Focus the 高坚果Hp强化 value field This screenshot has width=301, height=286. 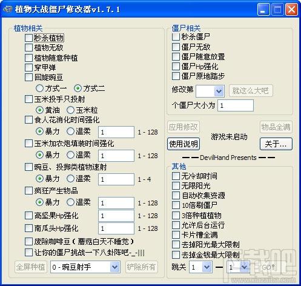pyautogui.click(x=116, y=216)
